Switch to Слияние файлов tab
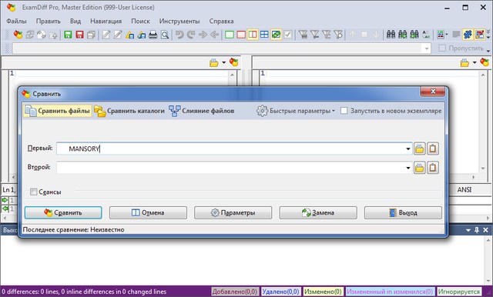The width and height of the screenshot is (493, 297). pos(202,111)
